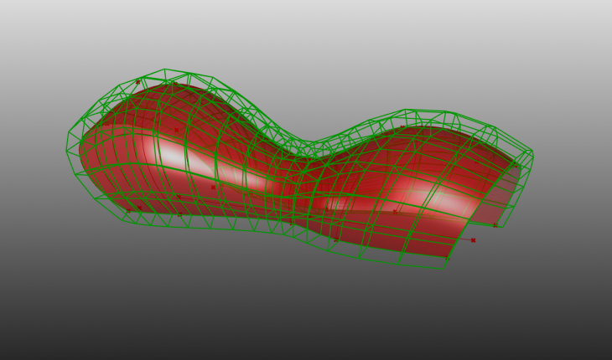Pick the red marker on the cage's right notch corner
This screenshot has height=360, width=612.
click(x=495, y=224)
